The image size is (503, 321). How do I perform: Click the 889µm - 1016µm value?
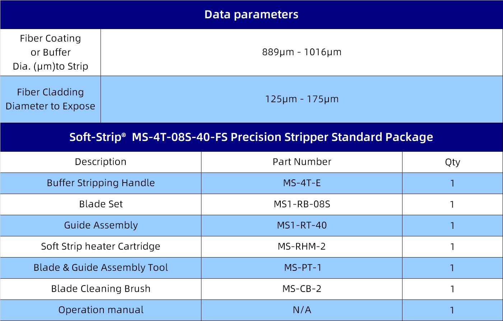(302, 52)
